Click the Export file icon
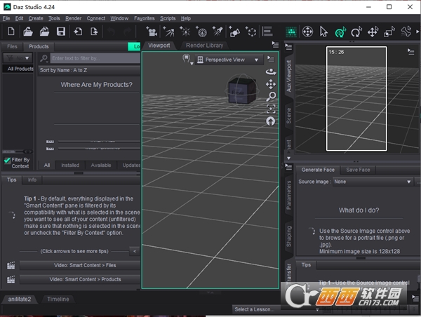Viewport: 421px width, 317px height. pyautogui.click(x=94, y=32)
